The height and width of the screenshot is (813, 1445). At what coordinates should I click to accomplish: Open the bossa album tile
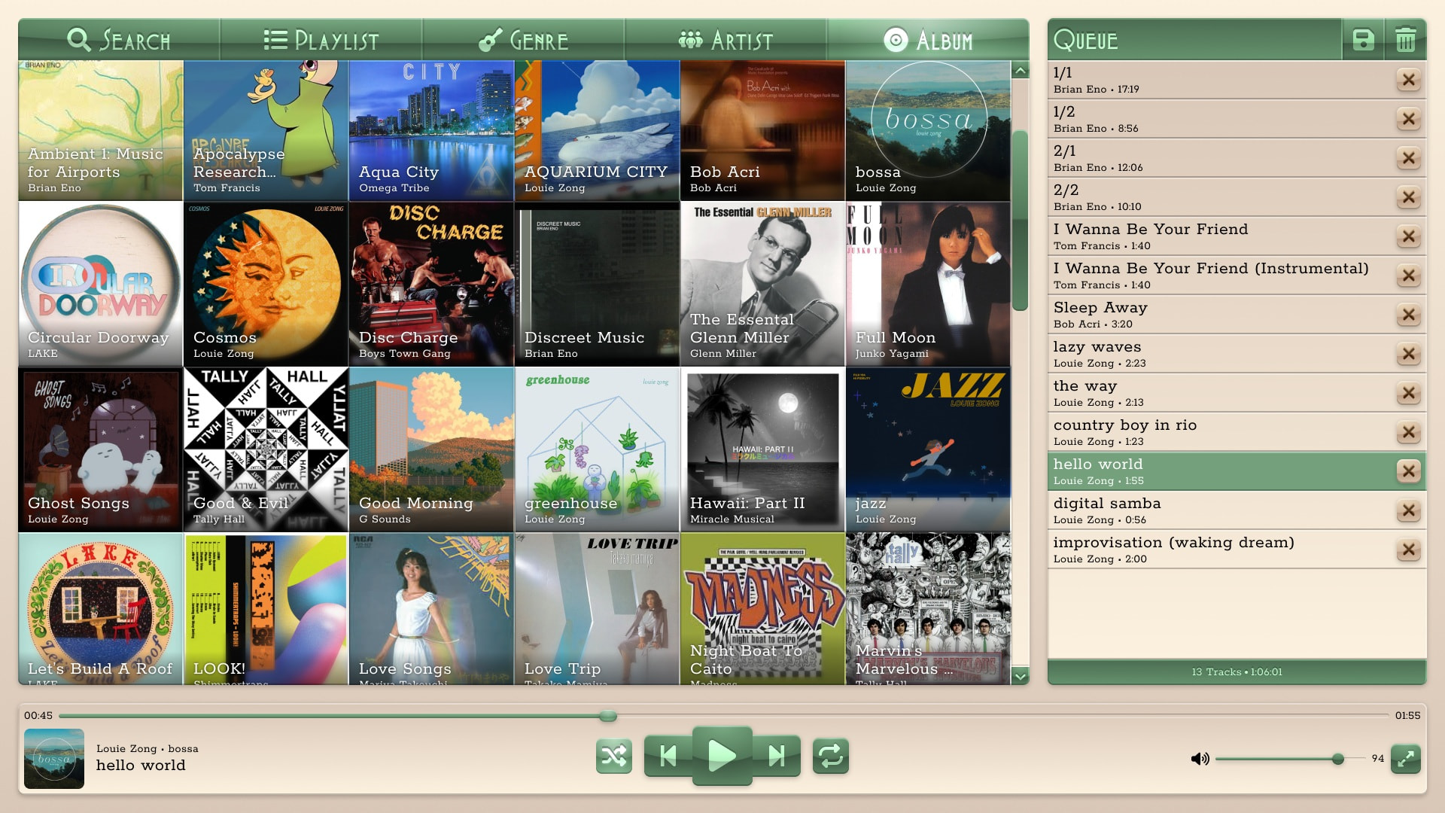click(x=929, y=131)
